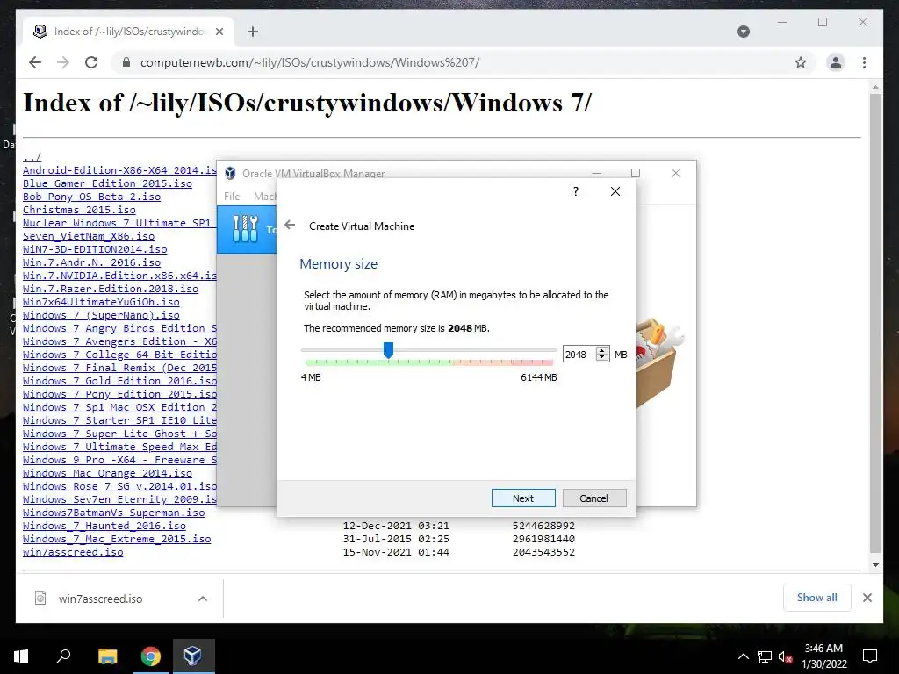
Task: Reload the Chrome page
Action: 91,62
